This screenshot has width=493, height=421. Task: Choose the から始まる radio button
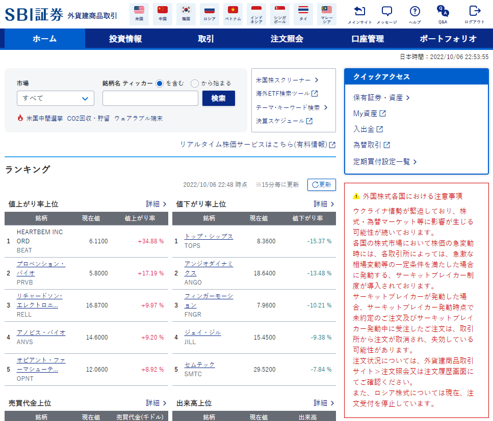(195, 84)
